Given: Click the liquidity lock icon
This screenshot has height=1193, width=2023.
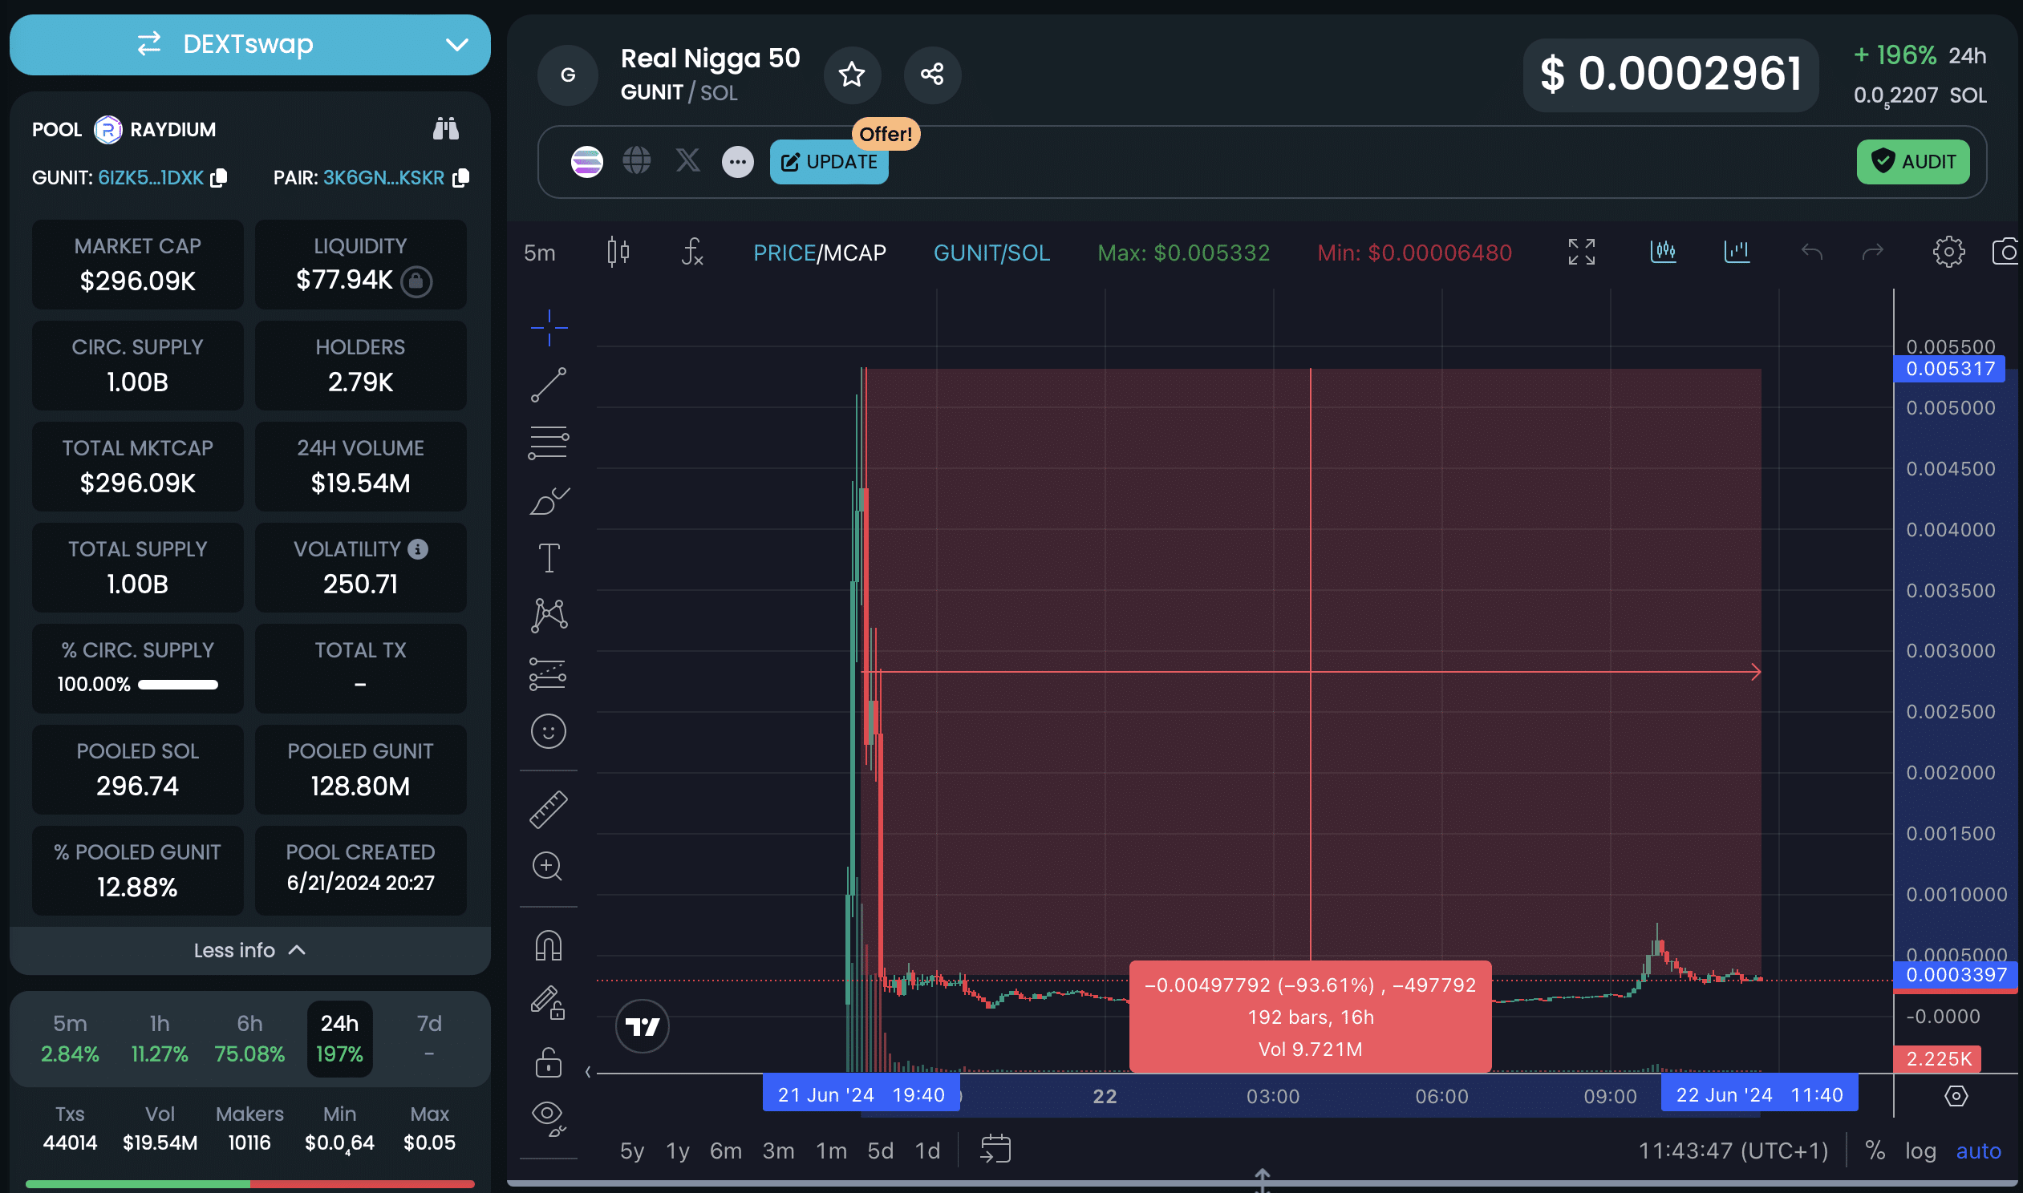Looking at the screenshot, I should (416, 281).
